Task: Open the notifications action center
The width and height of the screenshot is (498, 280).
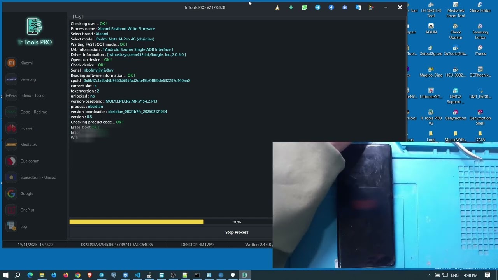Action: click(487, 275)
